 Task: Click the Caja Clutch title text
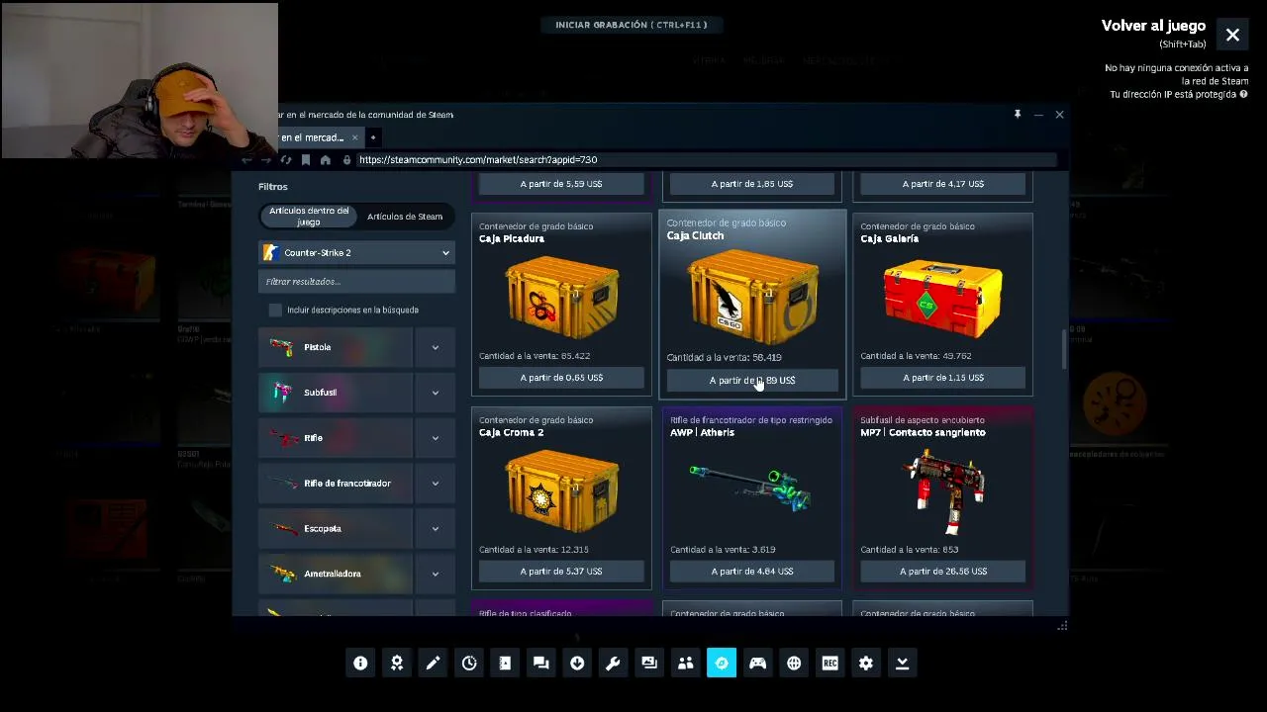point(695,236)
